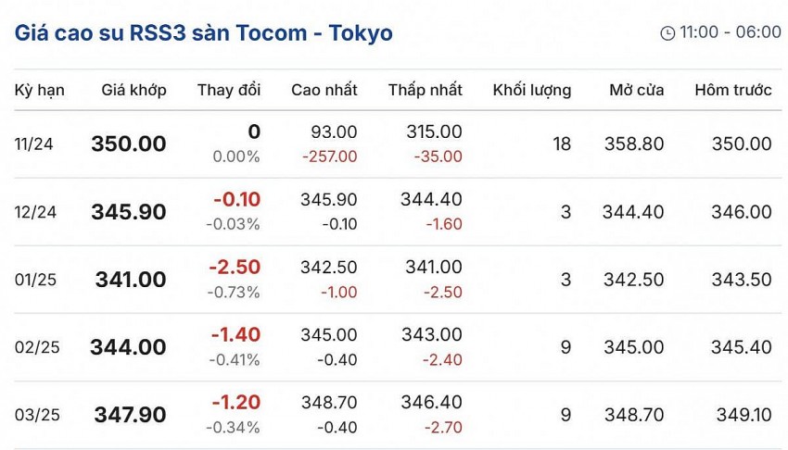This screenshot has width=788, height=450.
Task: Click the Tocom - Tokyo table title
Action: pos(203,33)
